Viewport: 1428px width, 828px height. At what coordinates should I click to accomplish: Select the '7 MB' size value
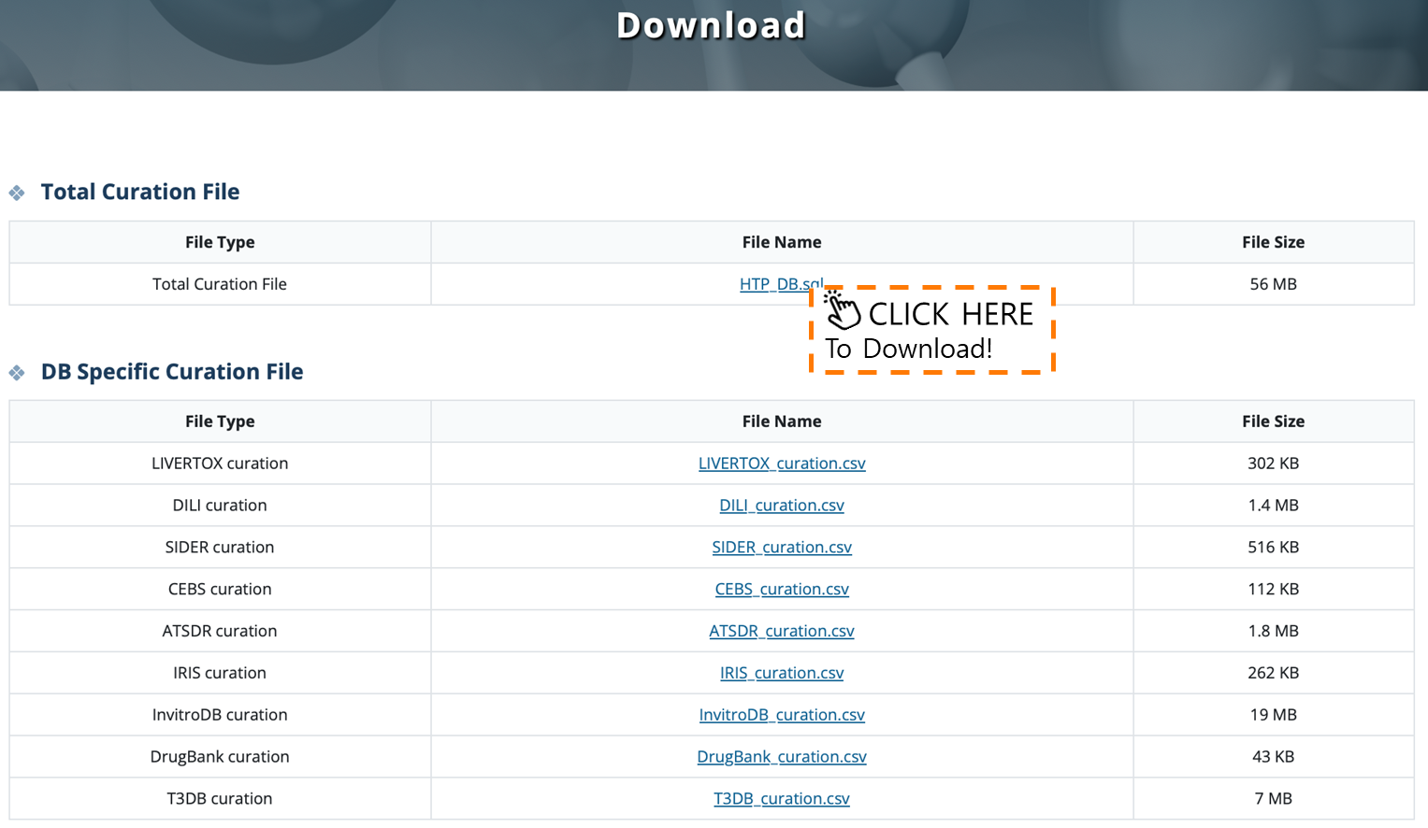pos(1274,799)
